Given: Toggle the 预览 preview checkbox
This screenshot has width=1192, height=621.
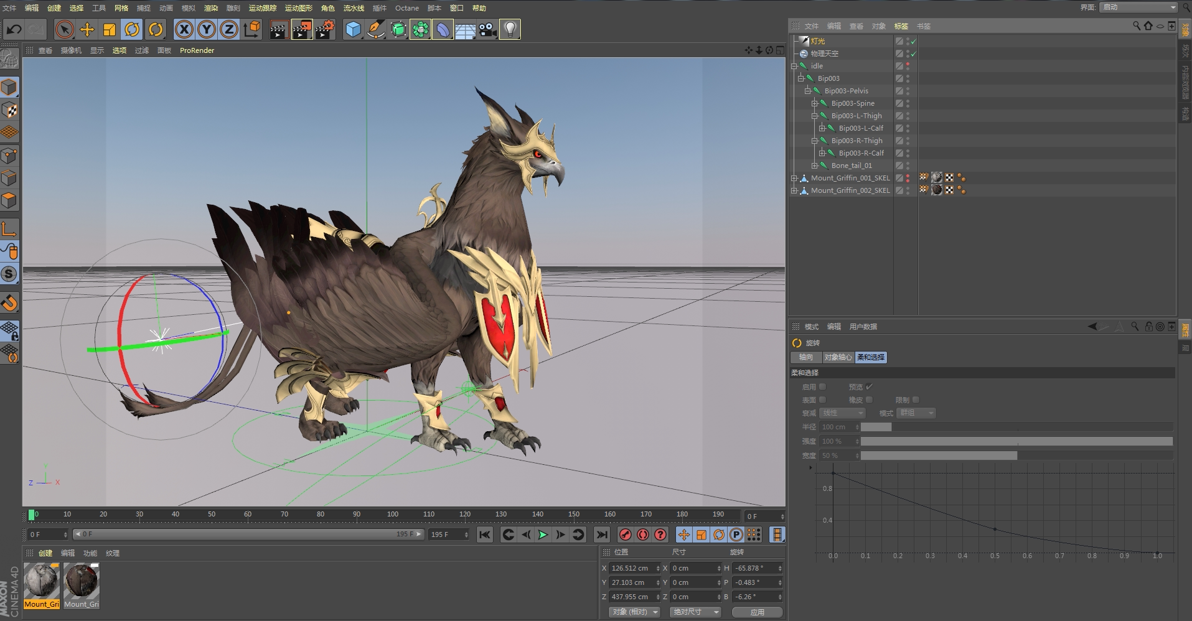Looking at the screenshot, I should click(x=870, y=387).
